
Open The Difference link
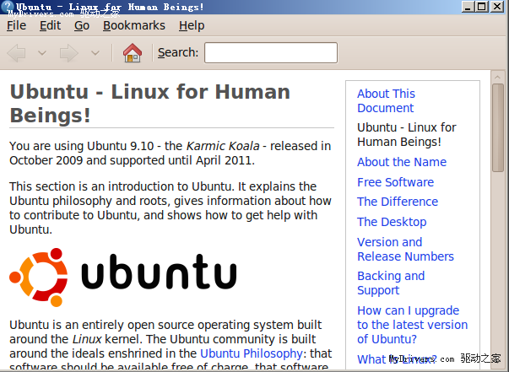(398, 202)
